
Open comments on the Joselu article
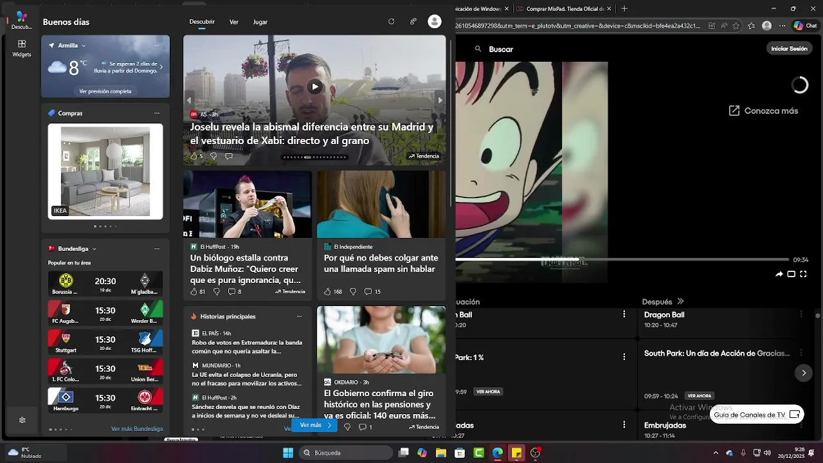tap(228, 156)
